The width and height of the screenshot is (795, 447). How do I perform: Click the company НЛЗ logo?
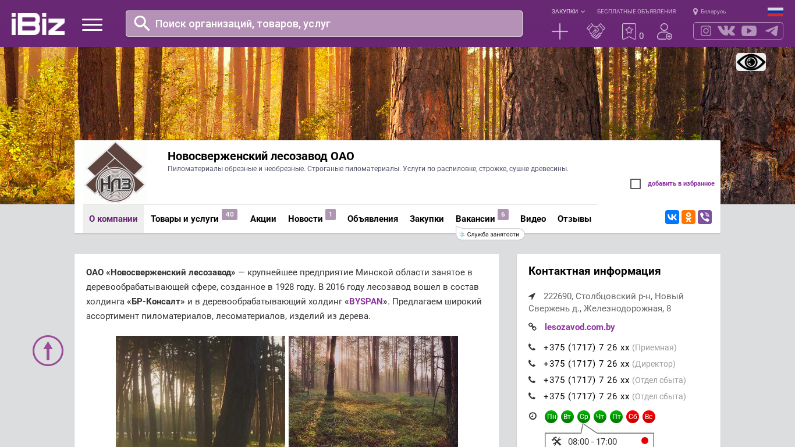tap(115, 172)
